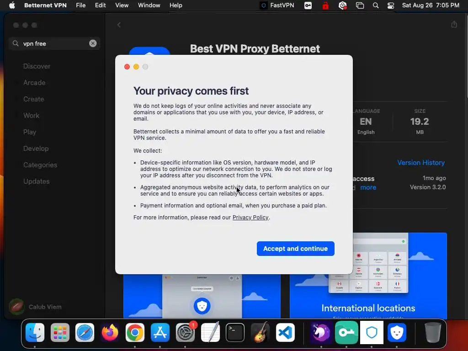This screenshot has height=351, width=468.
Task: Click the shield face menu bar icon
Action: [x=343, y=5]
